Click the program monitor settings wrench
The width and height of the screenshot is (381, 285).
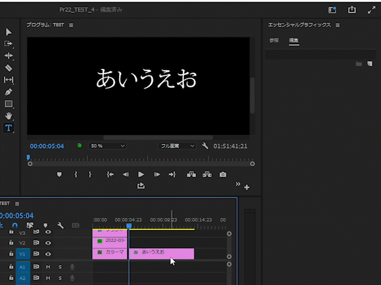click(x=205, y=146)
